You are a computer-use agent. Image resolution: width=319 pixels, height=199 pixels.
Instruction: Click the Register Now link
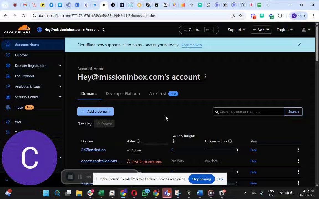[191, 45]
